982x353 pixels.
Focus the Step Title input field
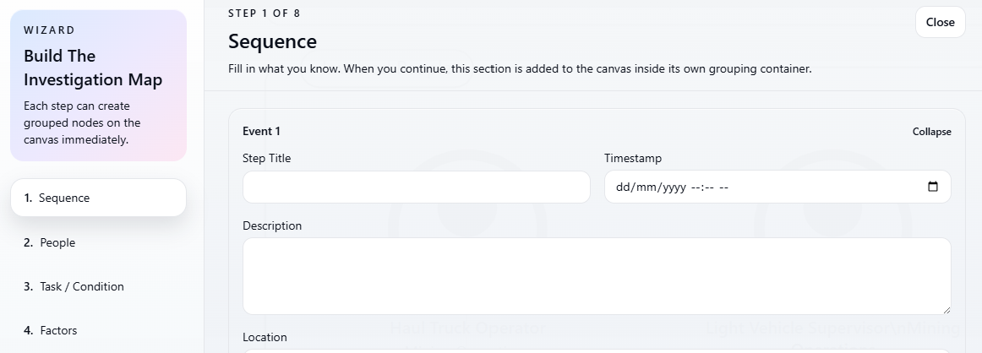tap(416, 187)
